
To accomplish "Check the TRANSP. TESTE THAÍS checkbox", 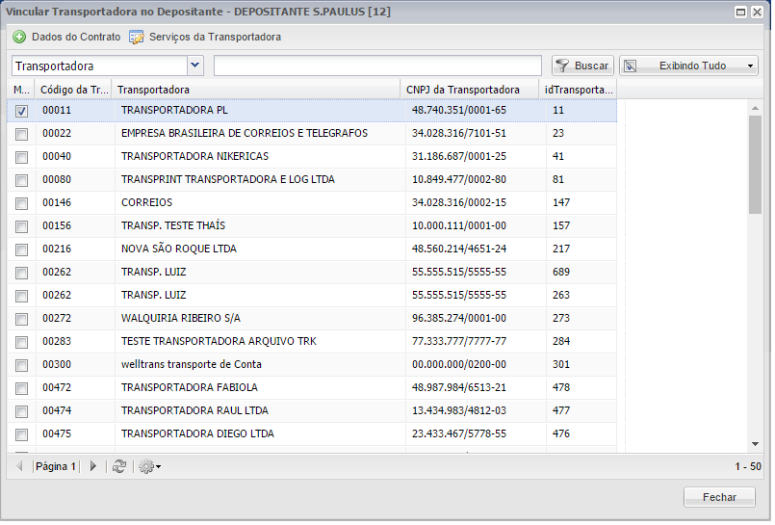I will point(21,226).
